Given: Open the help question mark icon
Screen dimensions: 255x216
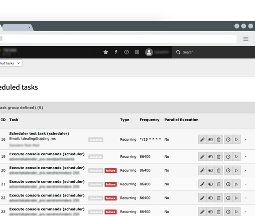Looking at the screenshot, I should coord(126,52).
